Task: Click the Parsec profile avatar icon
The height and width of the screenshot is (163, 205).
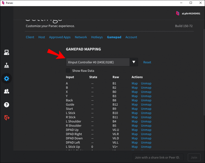Action: coord(178,13)
